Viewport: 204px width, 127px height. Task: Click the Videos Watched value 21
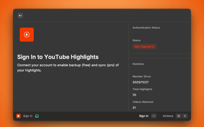134,108
